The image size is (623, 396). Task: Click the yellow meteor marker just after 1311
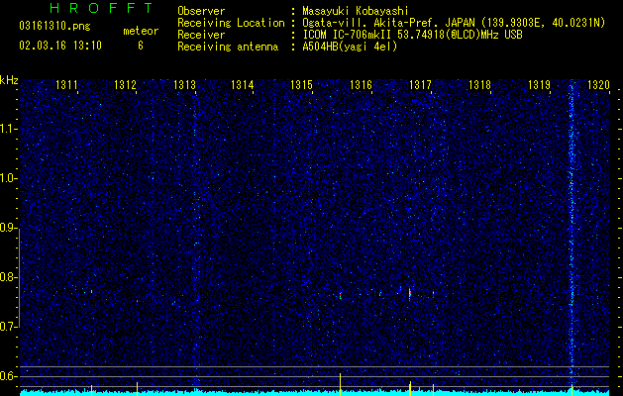click(91, 390)
